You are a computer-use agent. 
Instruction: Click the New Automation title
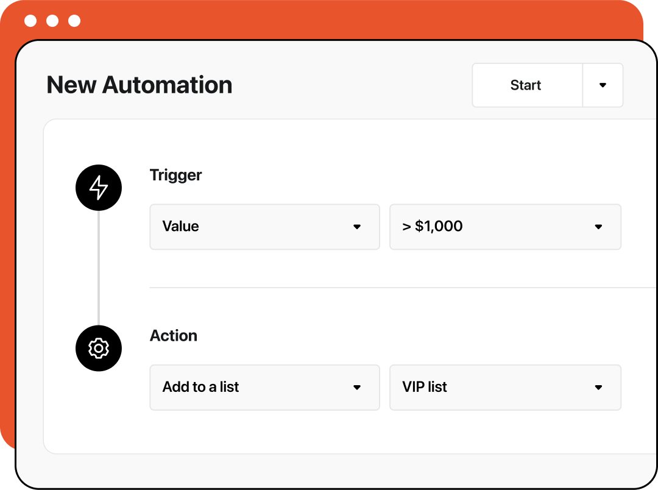(x=140, y=85)
